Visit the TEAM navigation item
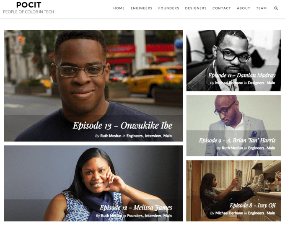Screen dimensions: 285x225 pos(262,8)
